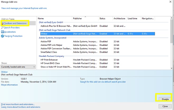Select the SmartSelect Class row
174x110 pixels.
coord(98,52)
